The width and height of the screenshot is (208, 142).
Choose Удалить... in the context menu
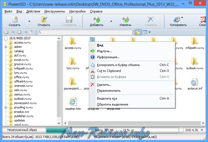tap(132, 85)
